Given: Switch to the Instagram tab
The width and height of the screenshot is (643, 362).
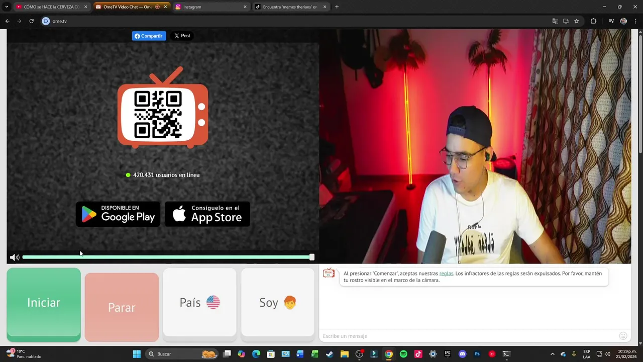Looking at the screenshot, I should [x=210, y=7].
